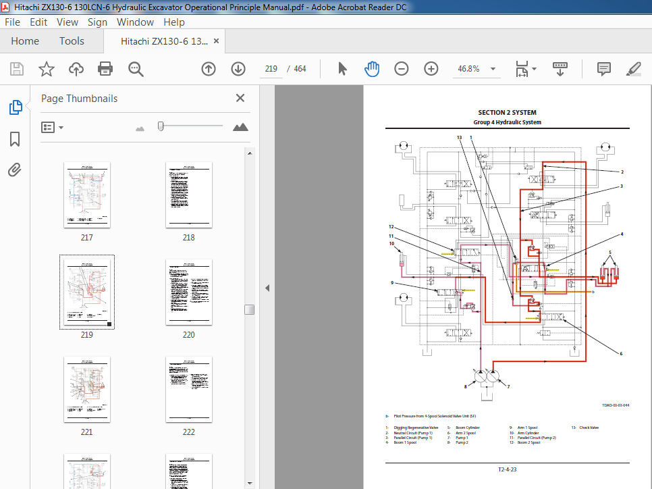
Task: Go to next page with the down arrow
Action: pyautogui.click(x=238, y=69)
